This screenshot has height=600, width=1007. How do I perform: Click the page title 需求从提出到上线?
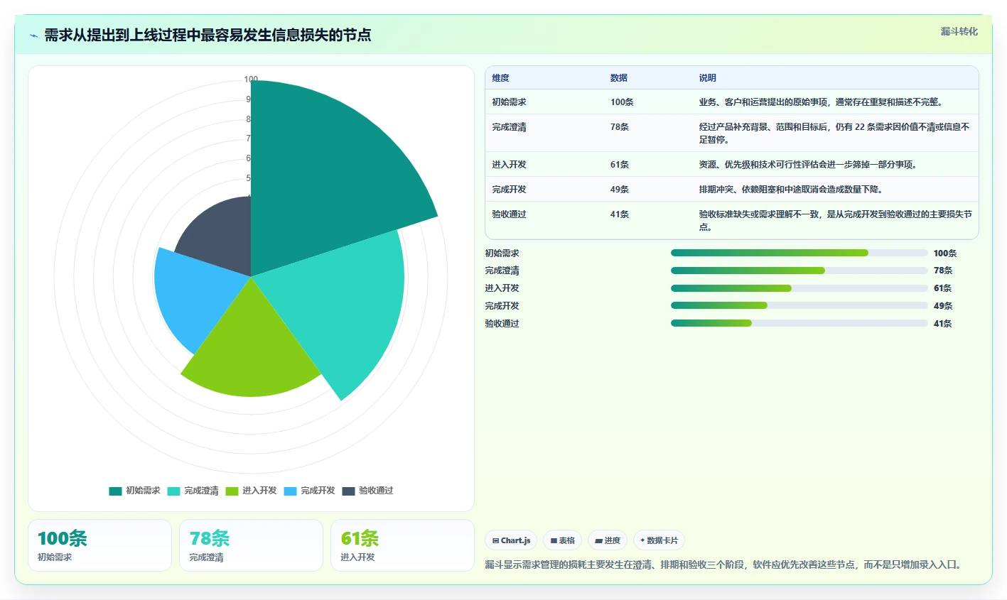click(x=208, y=36)
